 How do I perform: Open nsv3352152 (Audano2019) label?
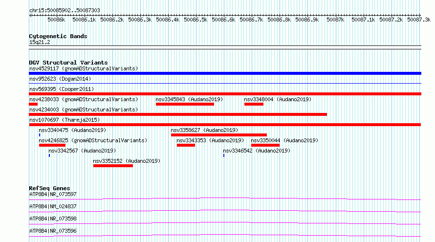(x=127, y=161)
